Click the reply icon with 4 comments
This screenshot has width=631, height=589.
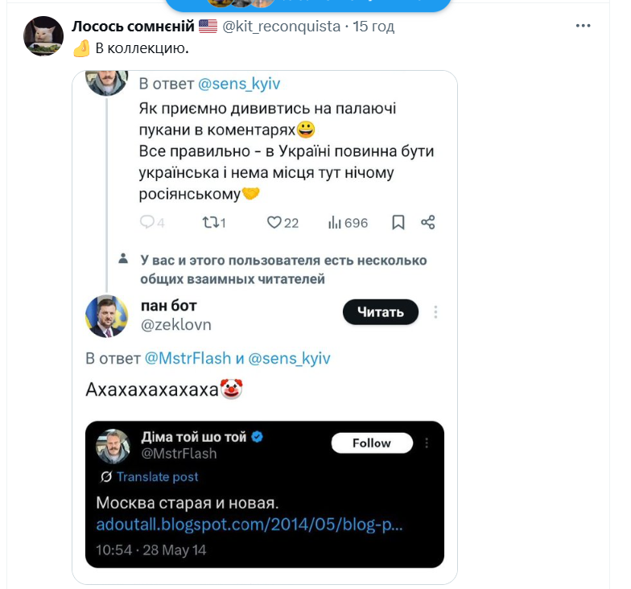pos(147,222)
